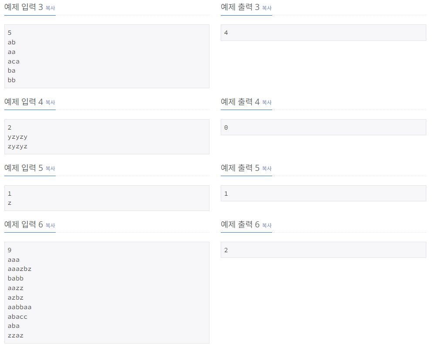This screenshot has width=432, height=347.
Task: Click the 예제 입력 5 box with z
Action: 107,198
